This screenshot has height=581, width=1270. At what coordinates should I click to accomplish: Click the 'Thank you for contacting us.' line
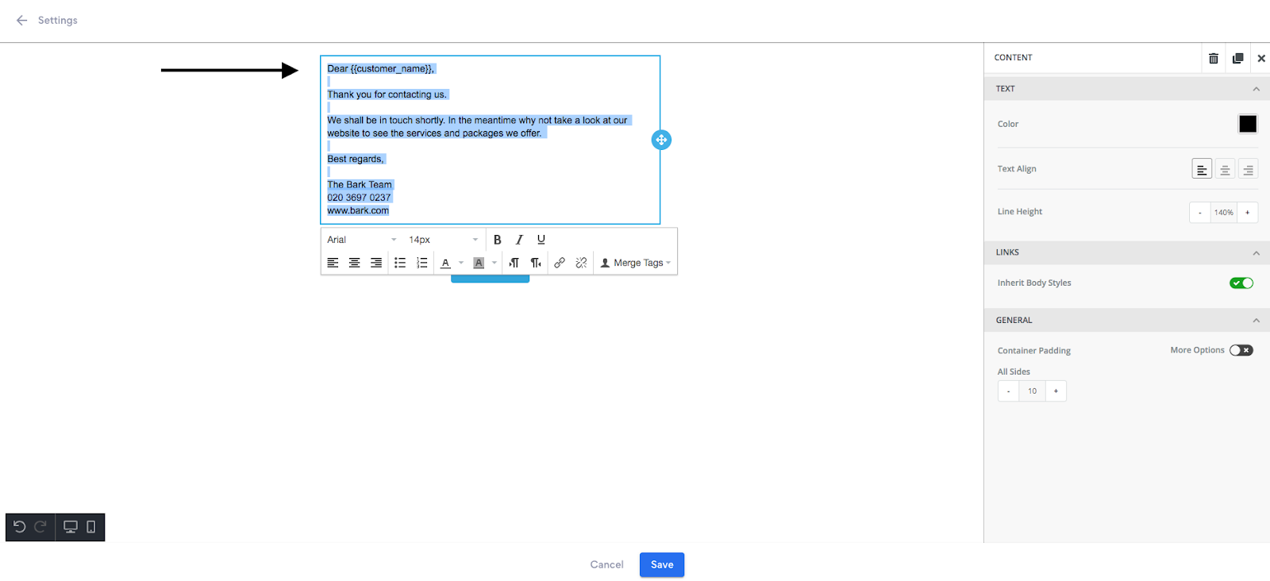point(387,94)
